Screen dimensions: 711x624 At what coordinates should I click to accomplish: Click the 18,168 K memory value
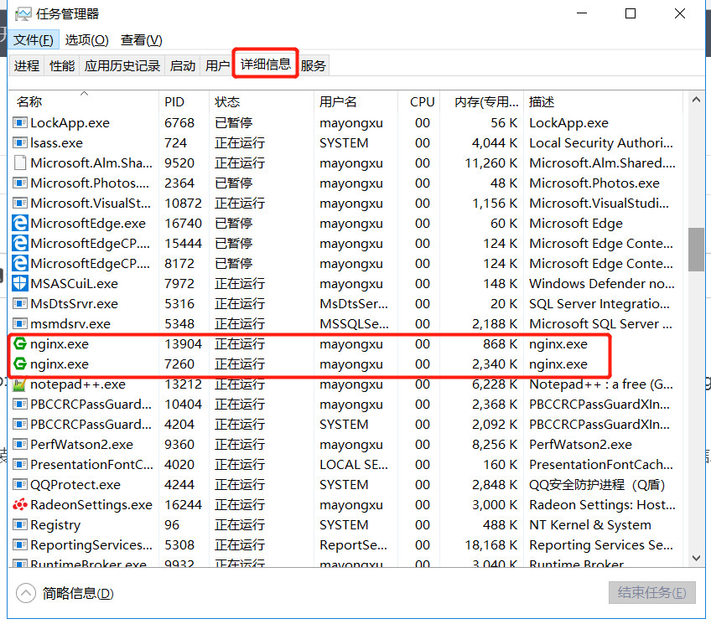[x=491, y=544]
